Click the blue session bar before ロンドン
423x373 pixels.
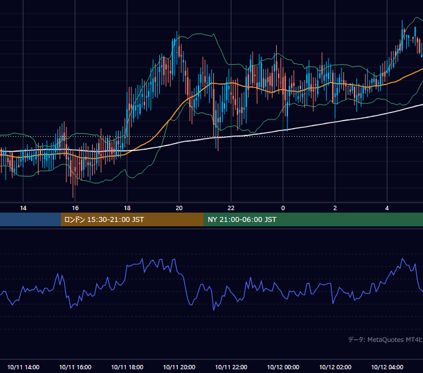tap(30, 219)
